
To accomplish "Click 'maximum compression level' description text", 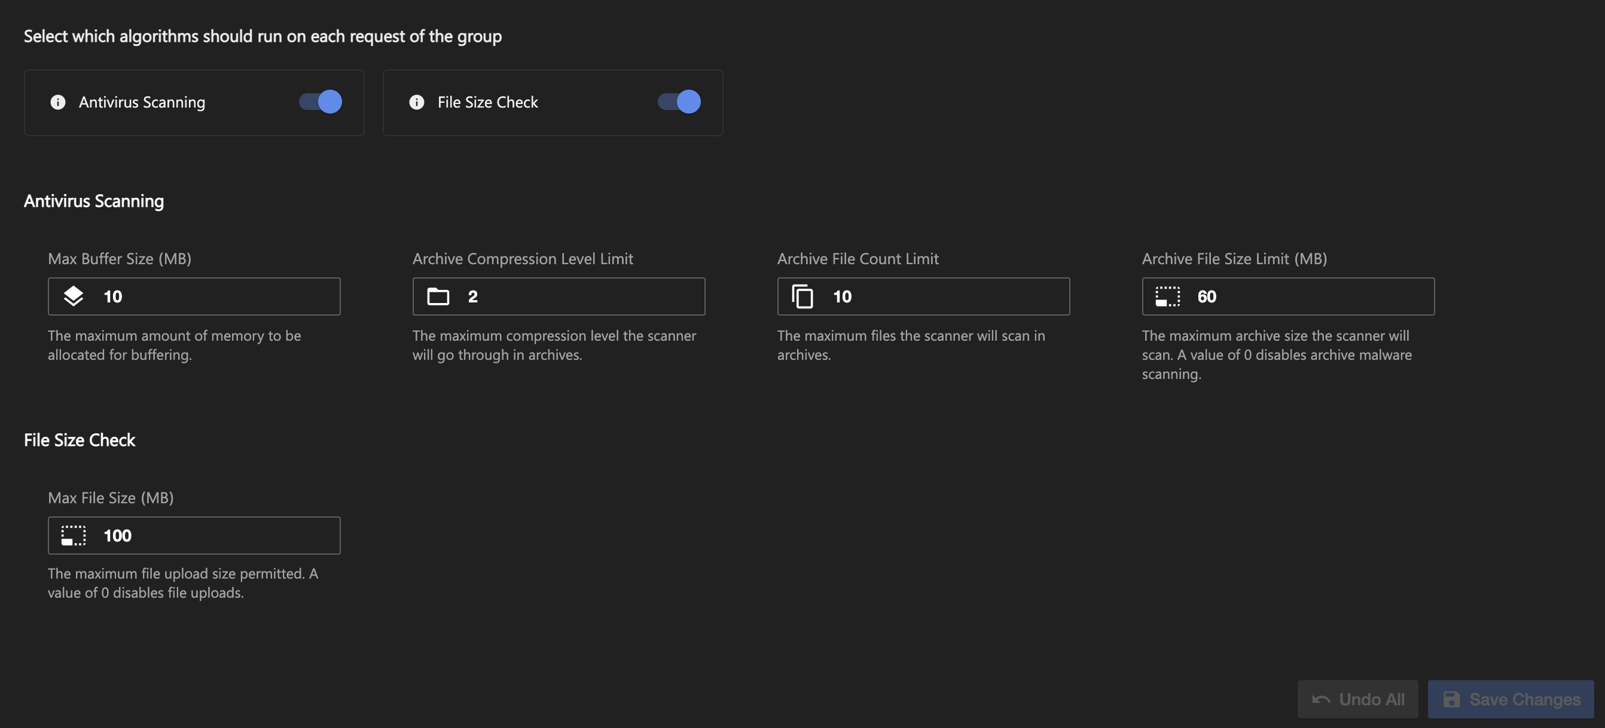I will tap(554, 345).
